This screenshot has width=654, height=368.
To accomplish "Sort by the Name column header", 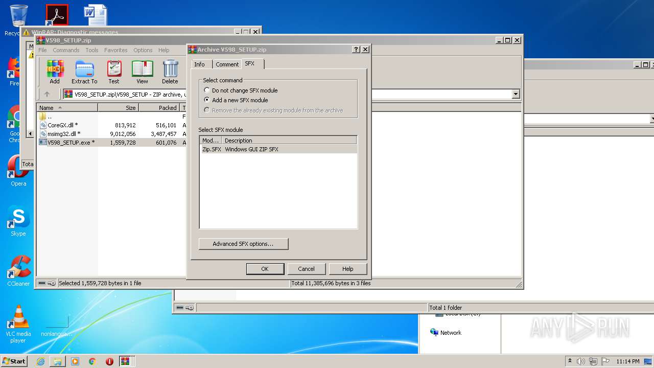I will pos(67,108).
